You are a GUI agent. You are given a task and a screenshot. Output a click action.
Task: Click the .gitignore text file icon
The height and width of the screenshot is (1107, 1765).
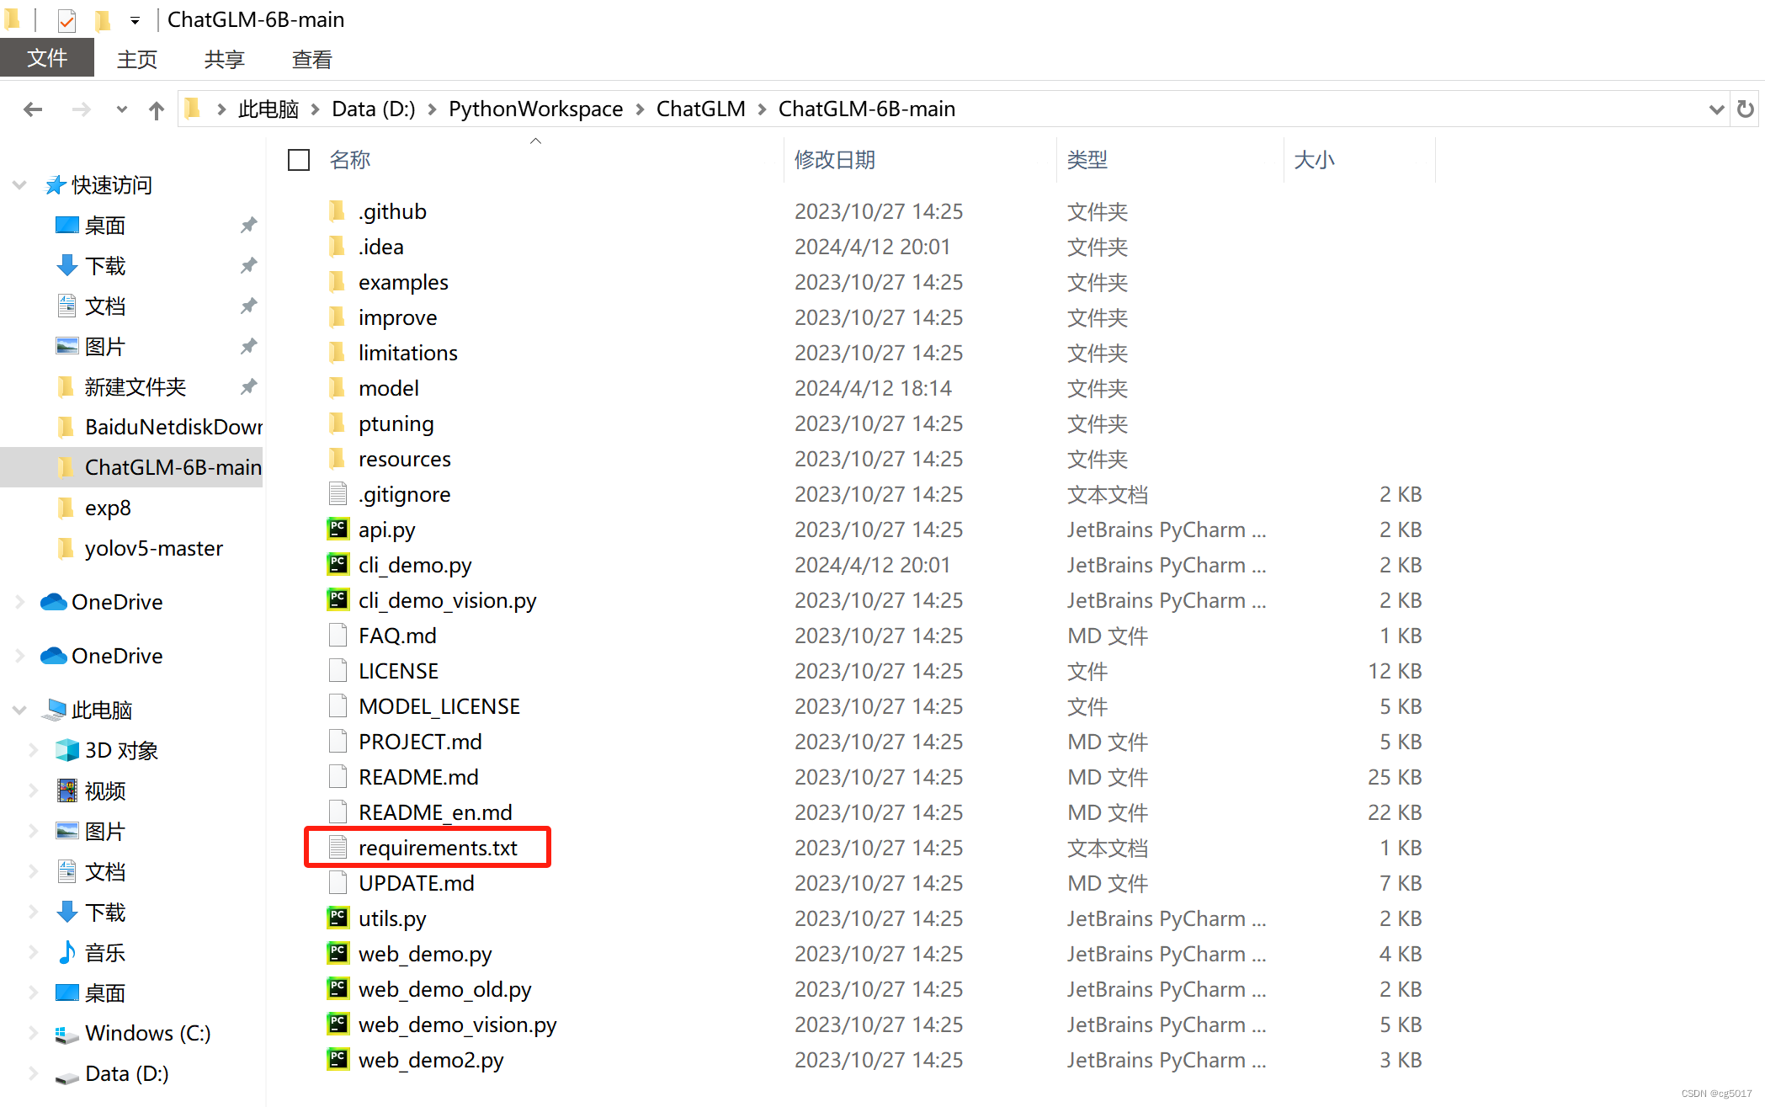tap(338, 493)
